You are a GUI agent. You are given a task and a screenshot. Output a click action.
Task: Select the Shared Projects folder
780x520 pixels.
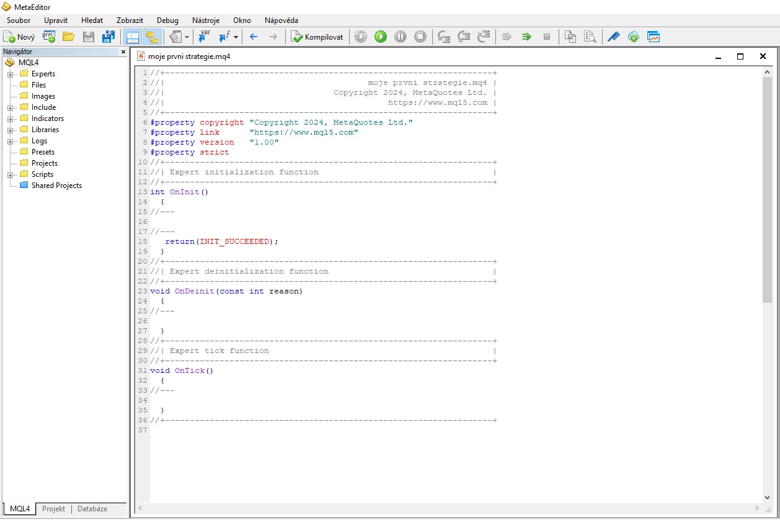(56, 186)
